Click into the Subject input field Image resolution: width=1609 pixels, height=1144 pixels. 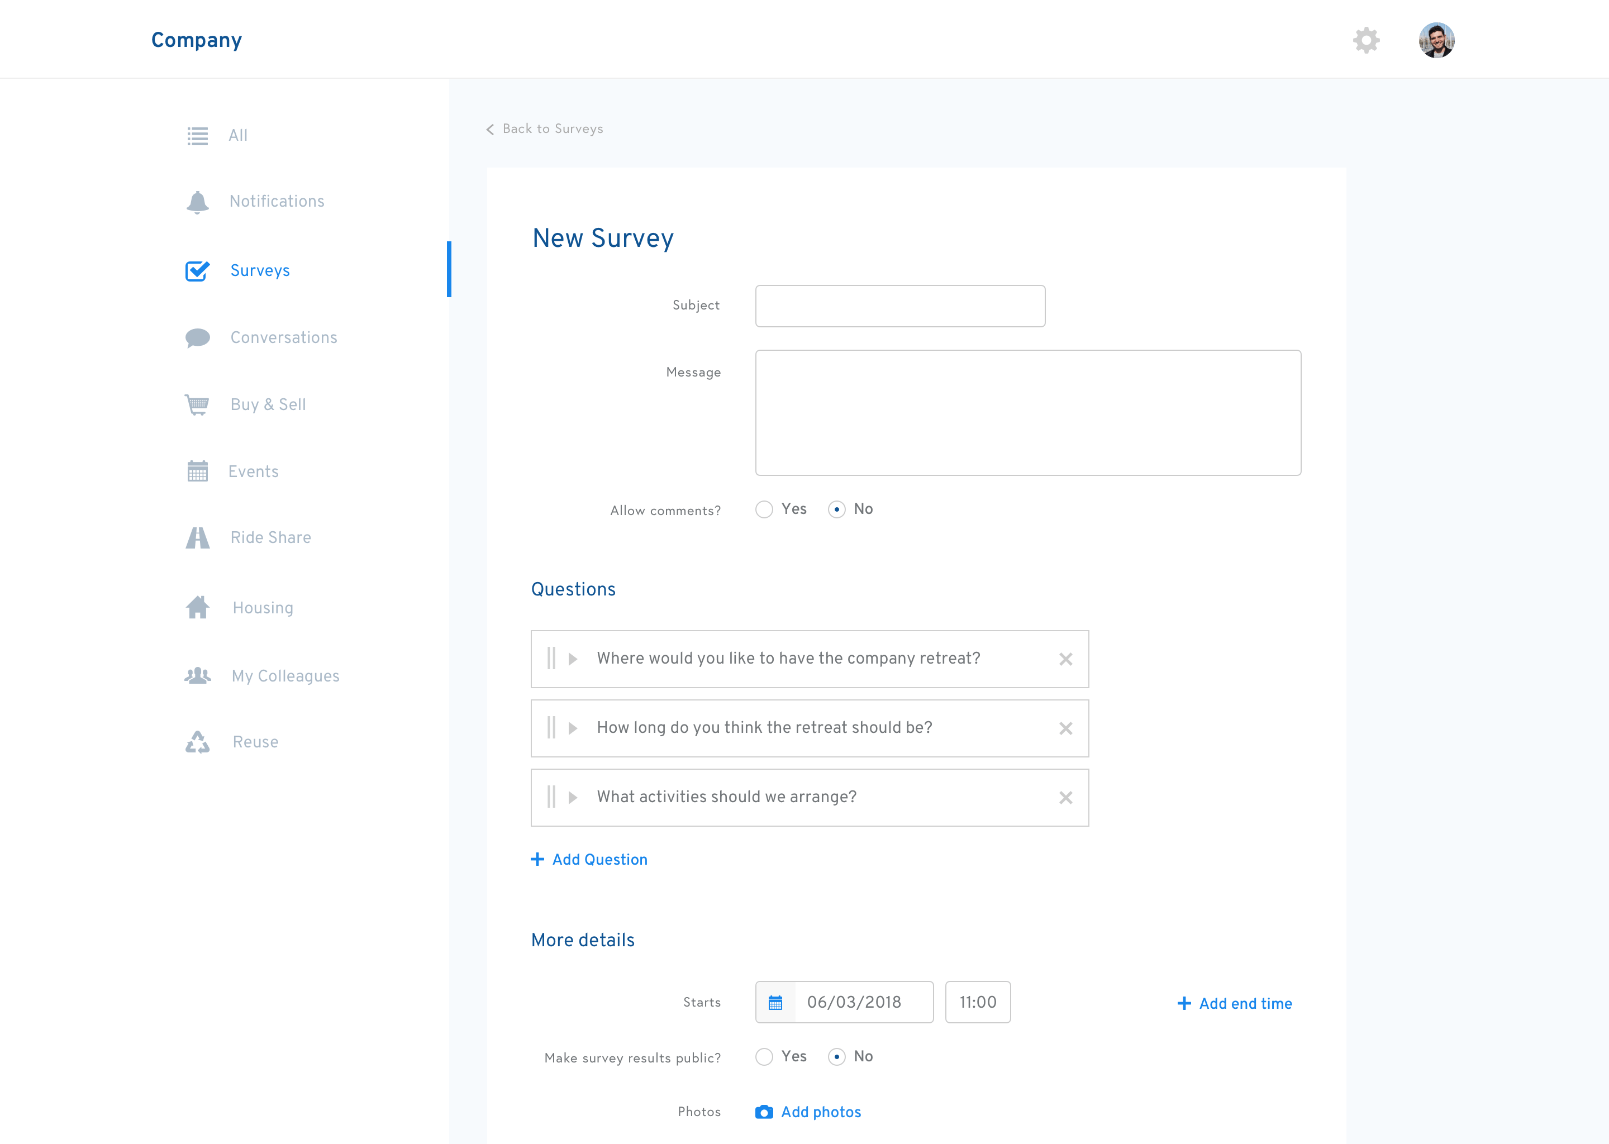coord(899,307)
